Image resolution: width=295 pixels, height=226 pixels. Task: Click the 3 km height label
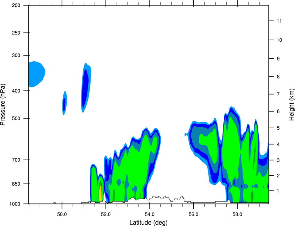278,160
